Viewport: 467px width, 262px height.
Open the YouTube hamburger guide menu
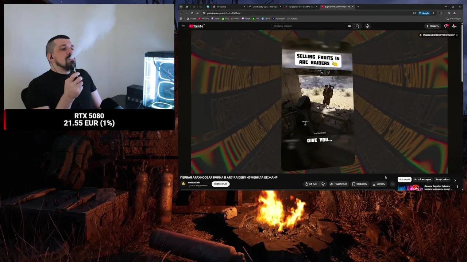coord(183,26)
